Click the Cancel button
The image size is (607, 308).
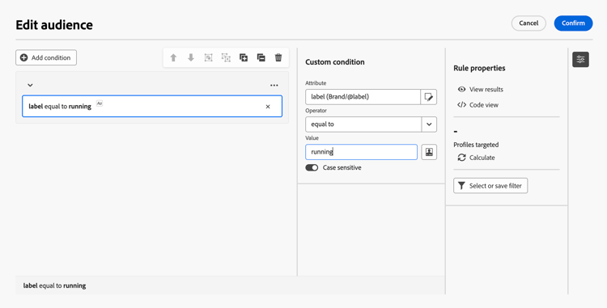tap(528, 23)
